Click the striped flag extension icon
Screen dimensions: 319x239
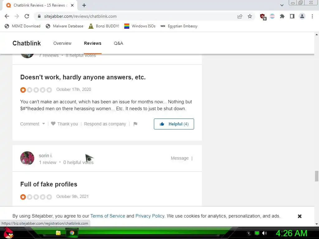point(272,16)
